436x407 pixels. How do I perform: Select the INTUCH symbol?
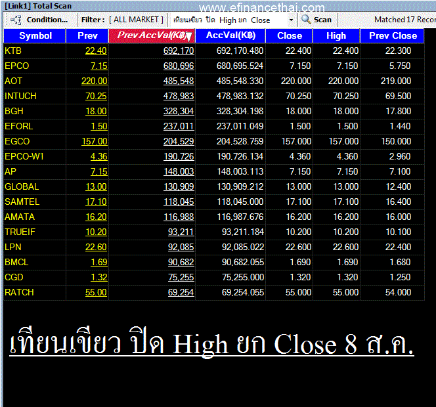(20, 96)
